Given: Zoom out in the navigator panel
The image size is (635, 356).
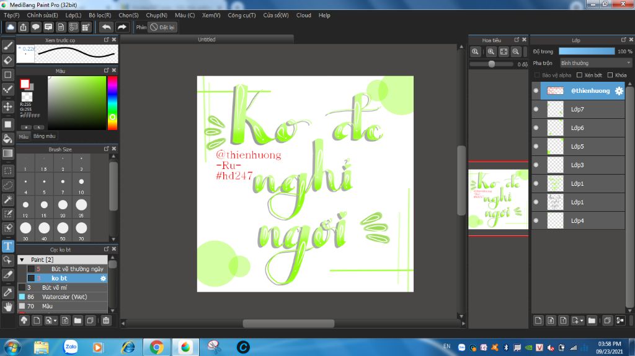Looking at the screenshot, I should tap(515, 51).
